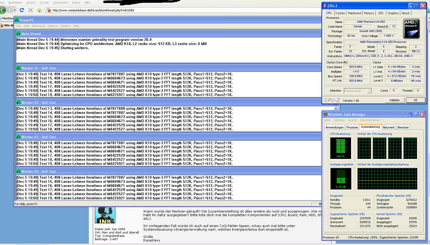Switch to Prozesse tab in Task-Manager

point(352,128)
